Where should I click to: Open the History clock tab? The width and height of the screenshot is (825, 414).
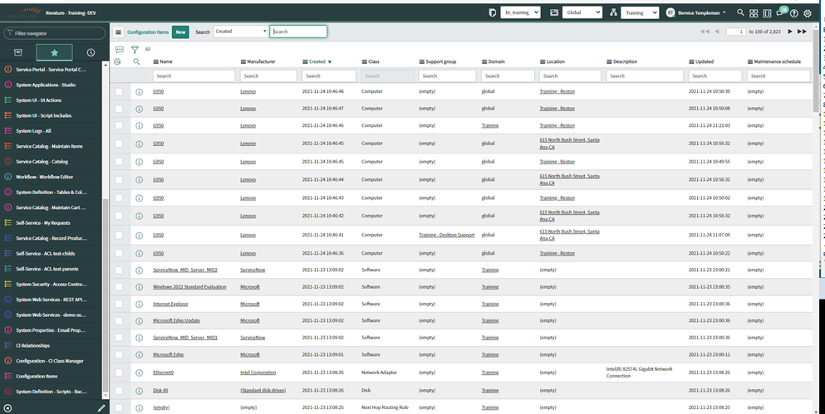coord(91,52)
